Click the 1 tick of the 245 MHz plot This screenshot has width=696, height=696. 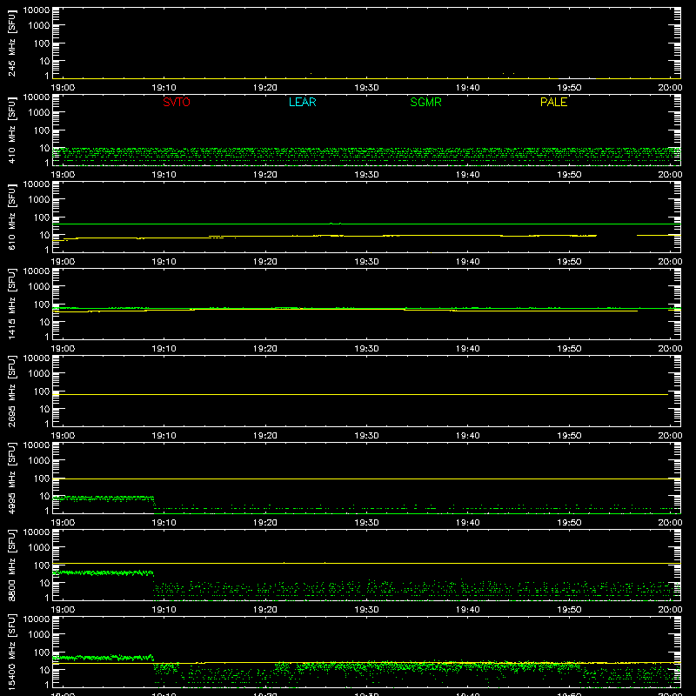click(47, 77)
